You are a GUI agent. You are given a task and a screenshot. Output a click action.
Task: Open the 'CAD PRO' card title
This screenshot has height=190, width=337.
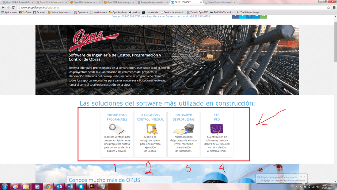click(x=217, y=117)
